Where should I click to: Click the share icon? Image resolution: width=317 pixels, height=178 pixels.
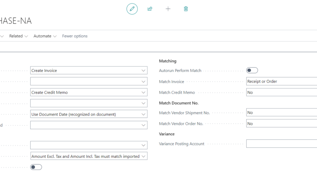pos(150,9)
